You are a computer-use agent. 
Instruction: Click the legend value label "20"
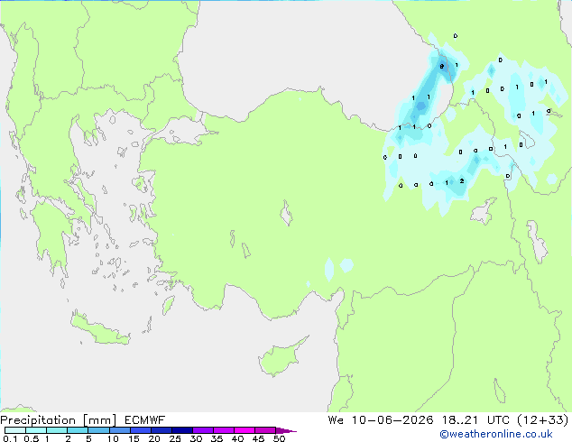coord(154,438)
